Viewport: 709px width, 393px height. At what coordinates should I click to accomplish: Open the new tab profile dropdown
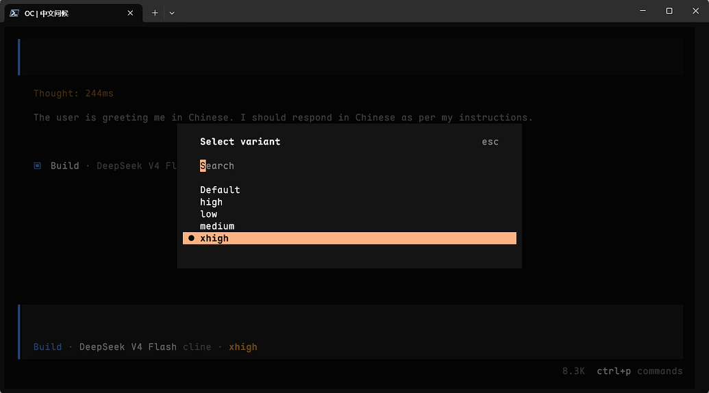click(172, 13)
